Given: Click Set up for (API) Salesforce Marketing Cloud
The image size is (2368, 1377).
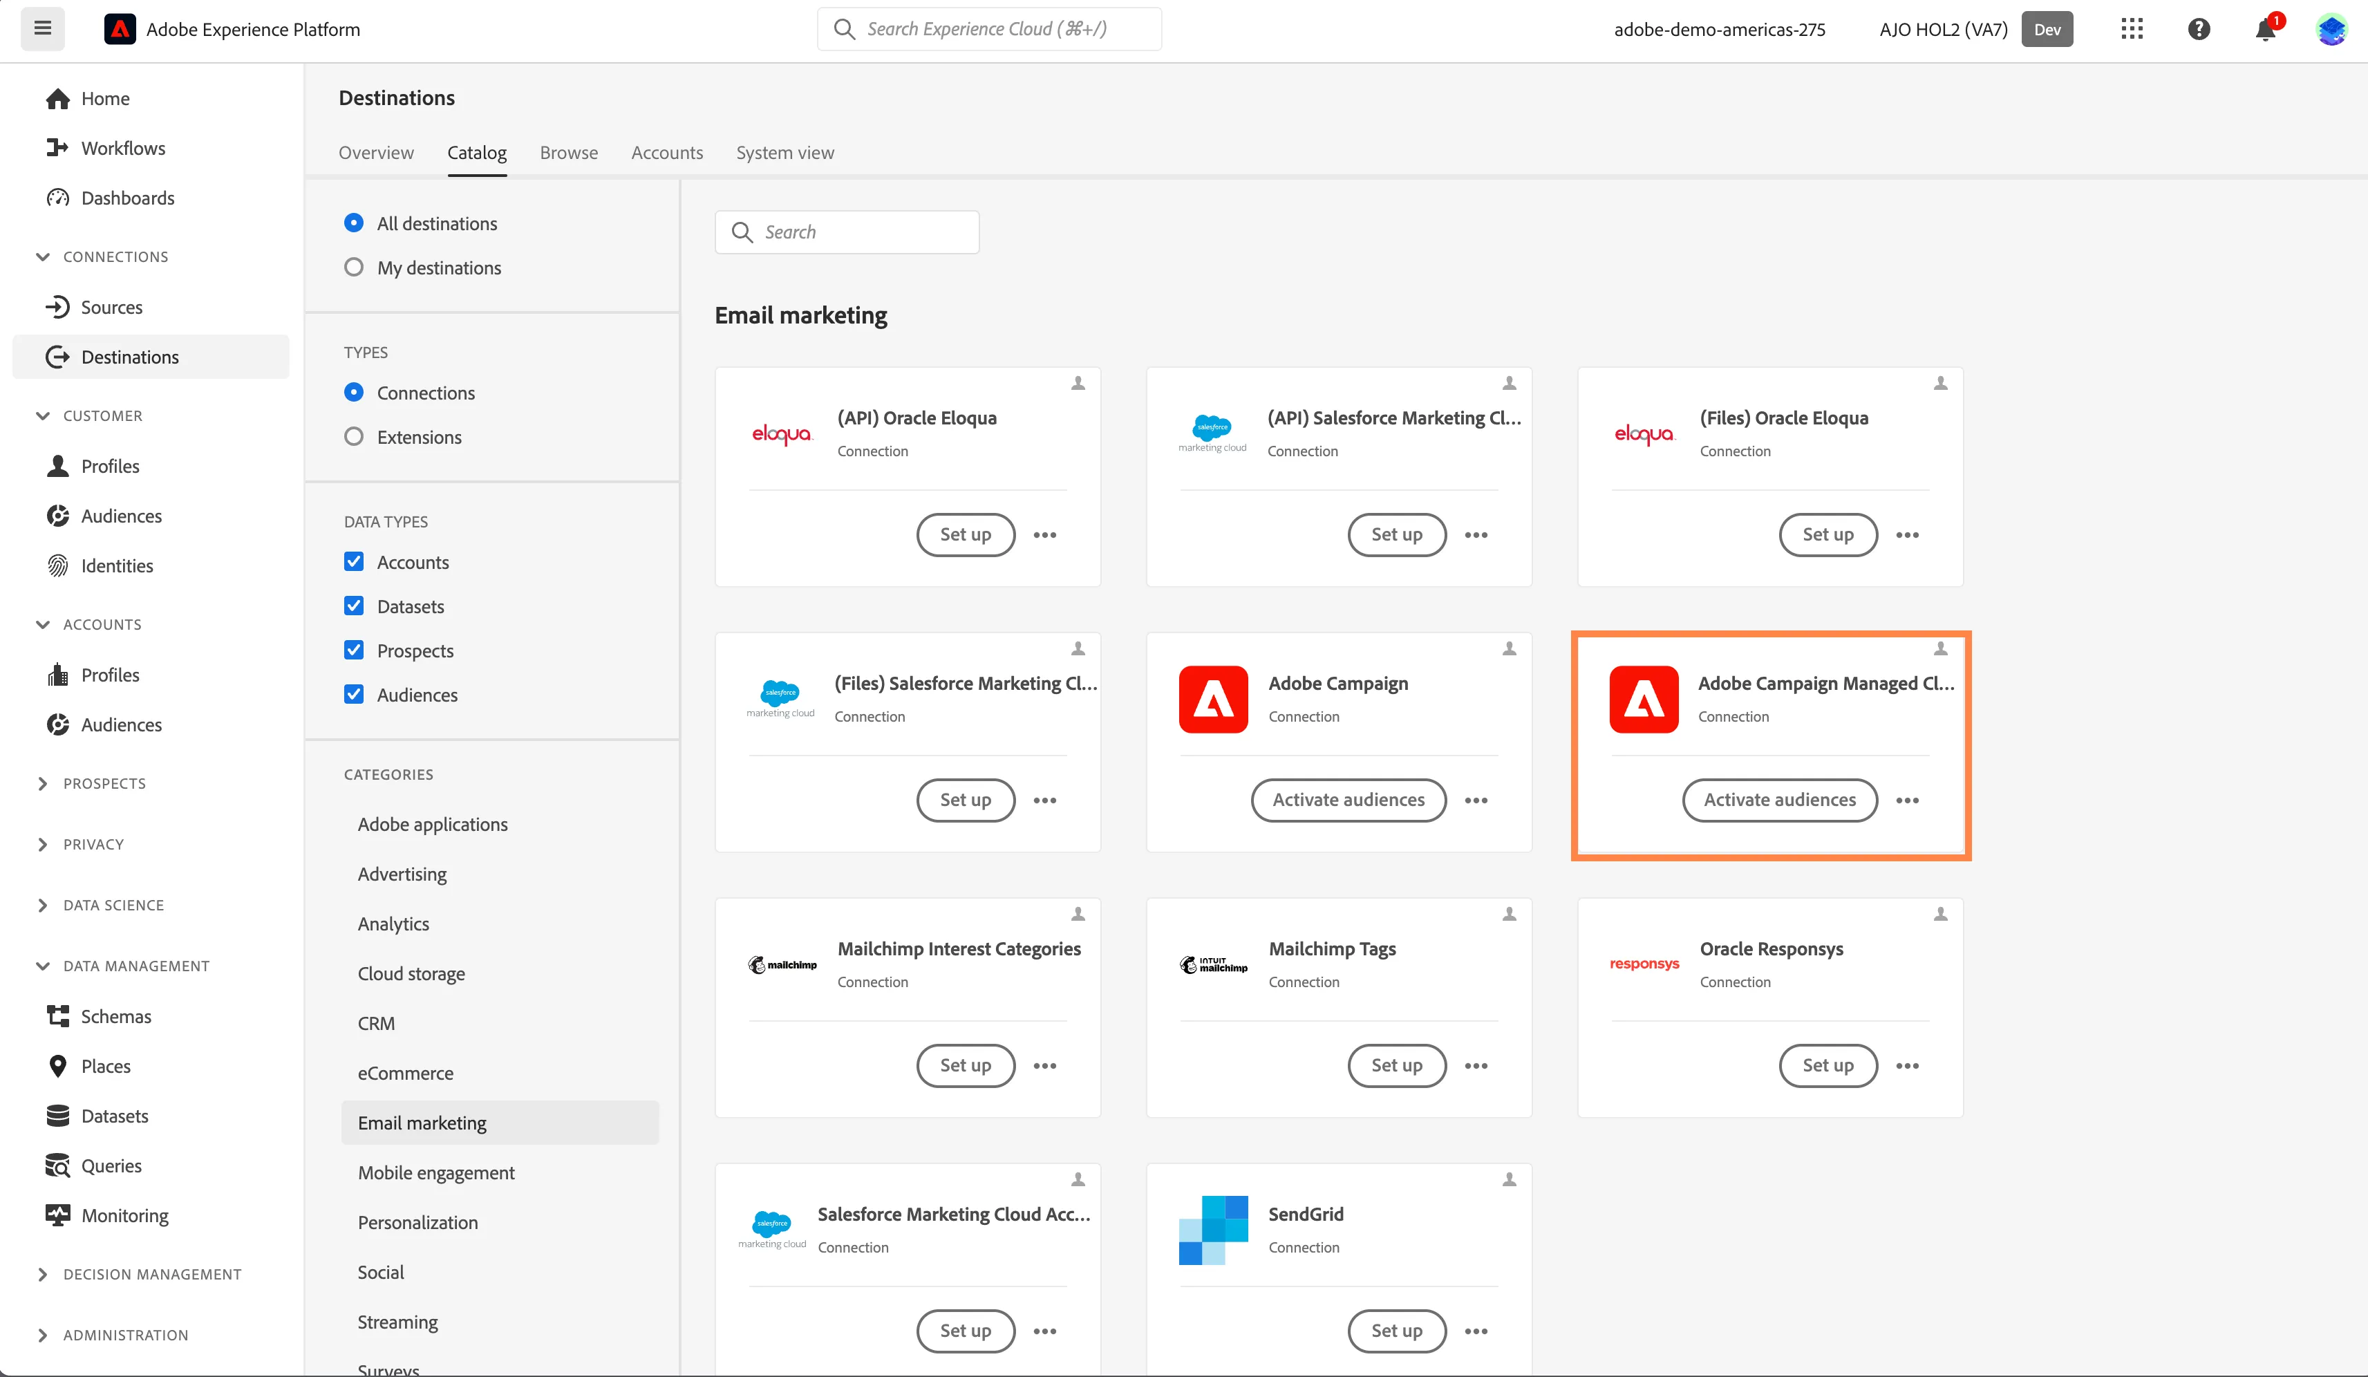Looking at the screenshot, I should pos(1396,535).
